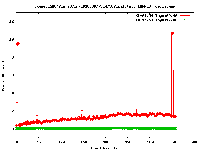Click x-axis tick label 250
201x151 pixels.
pyautogui.click(x=128, y=142)
